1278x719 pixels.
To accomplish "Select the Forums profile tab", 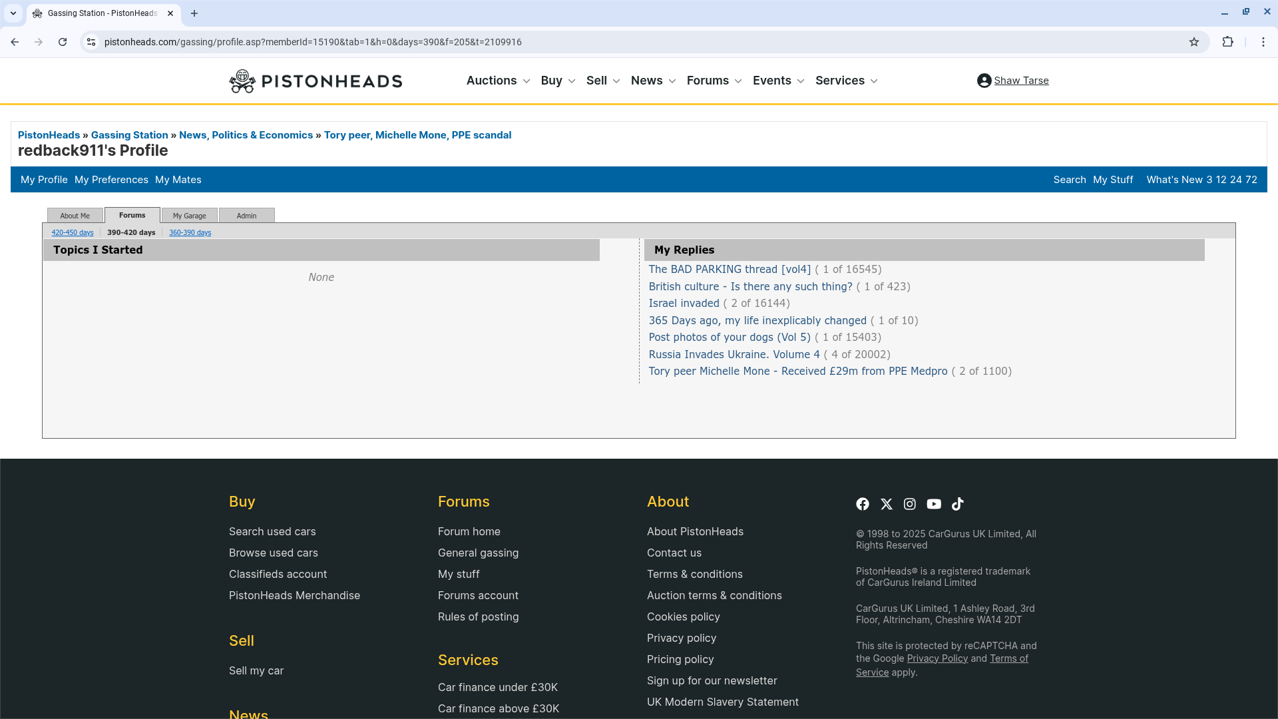I will pyautogui.click(x=132, y=215).
